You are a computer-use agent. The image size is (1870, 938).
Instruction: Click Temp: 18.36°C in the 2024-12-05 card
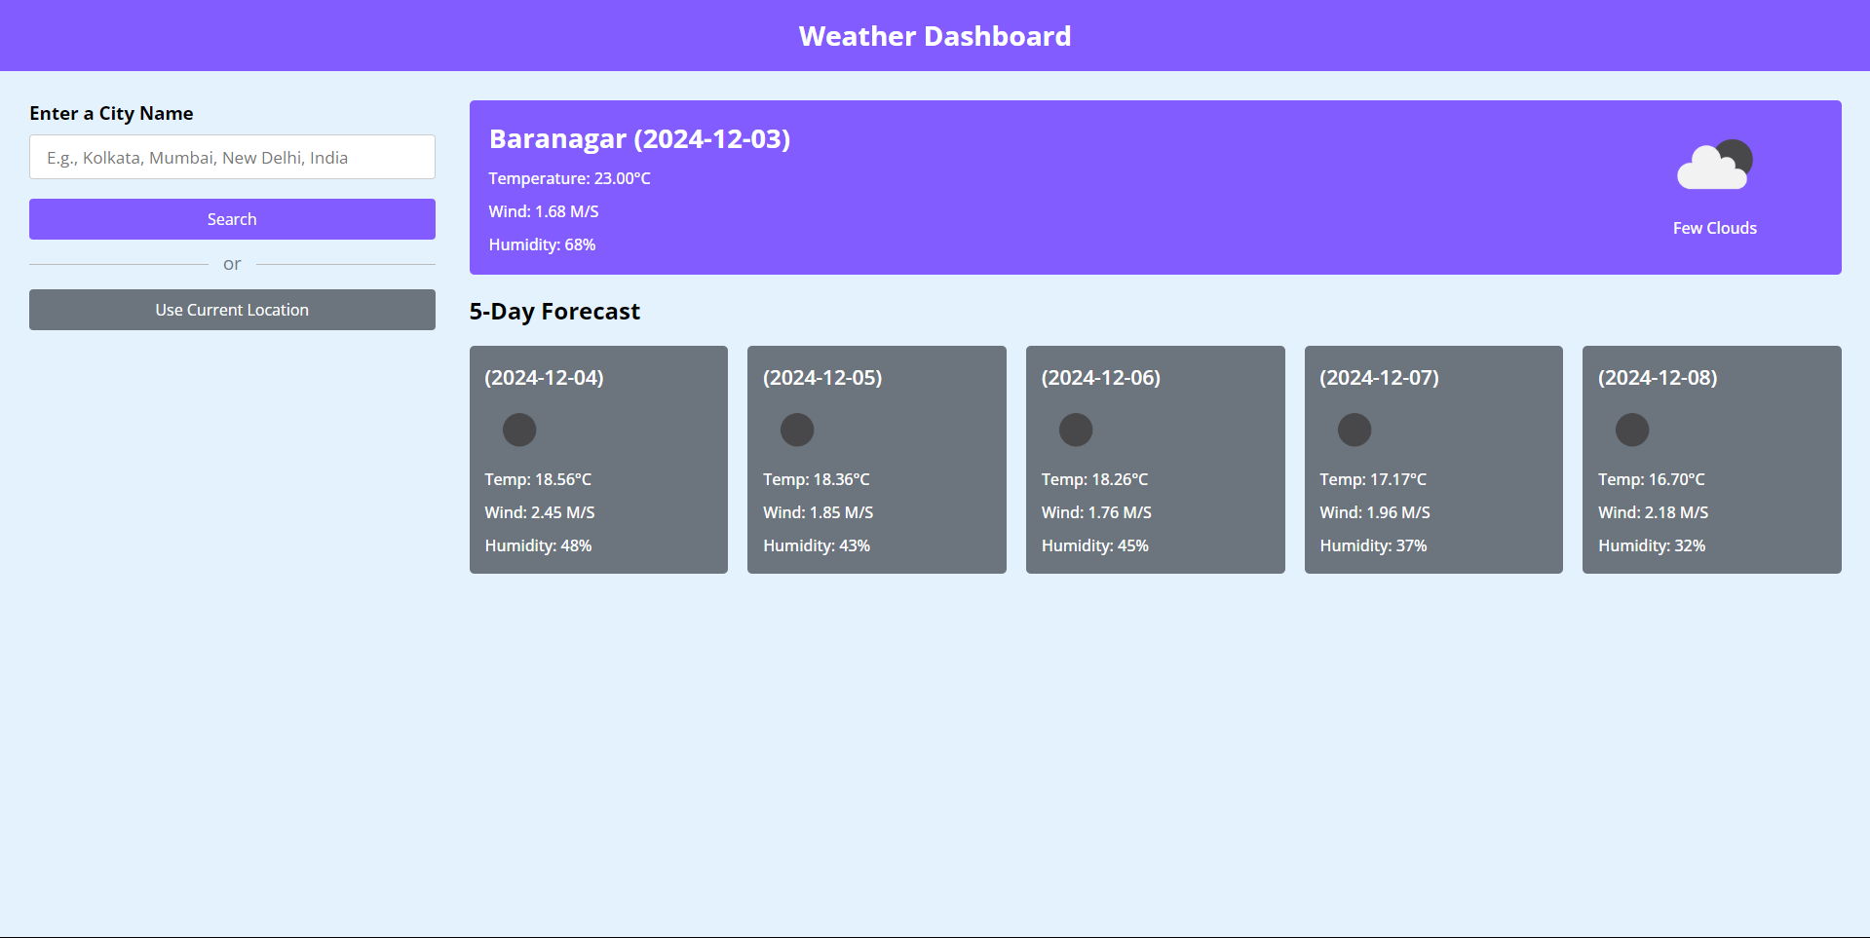[x=816, y=479]
